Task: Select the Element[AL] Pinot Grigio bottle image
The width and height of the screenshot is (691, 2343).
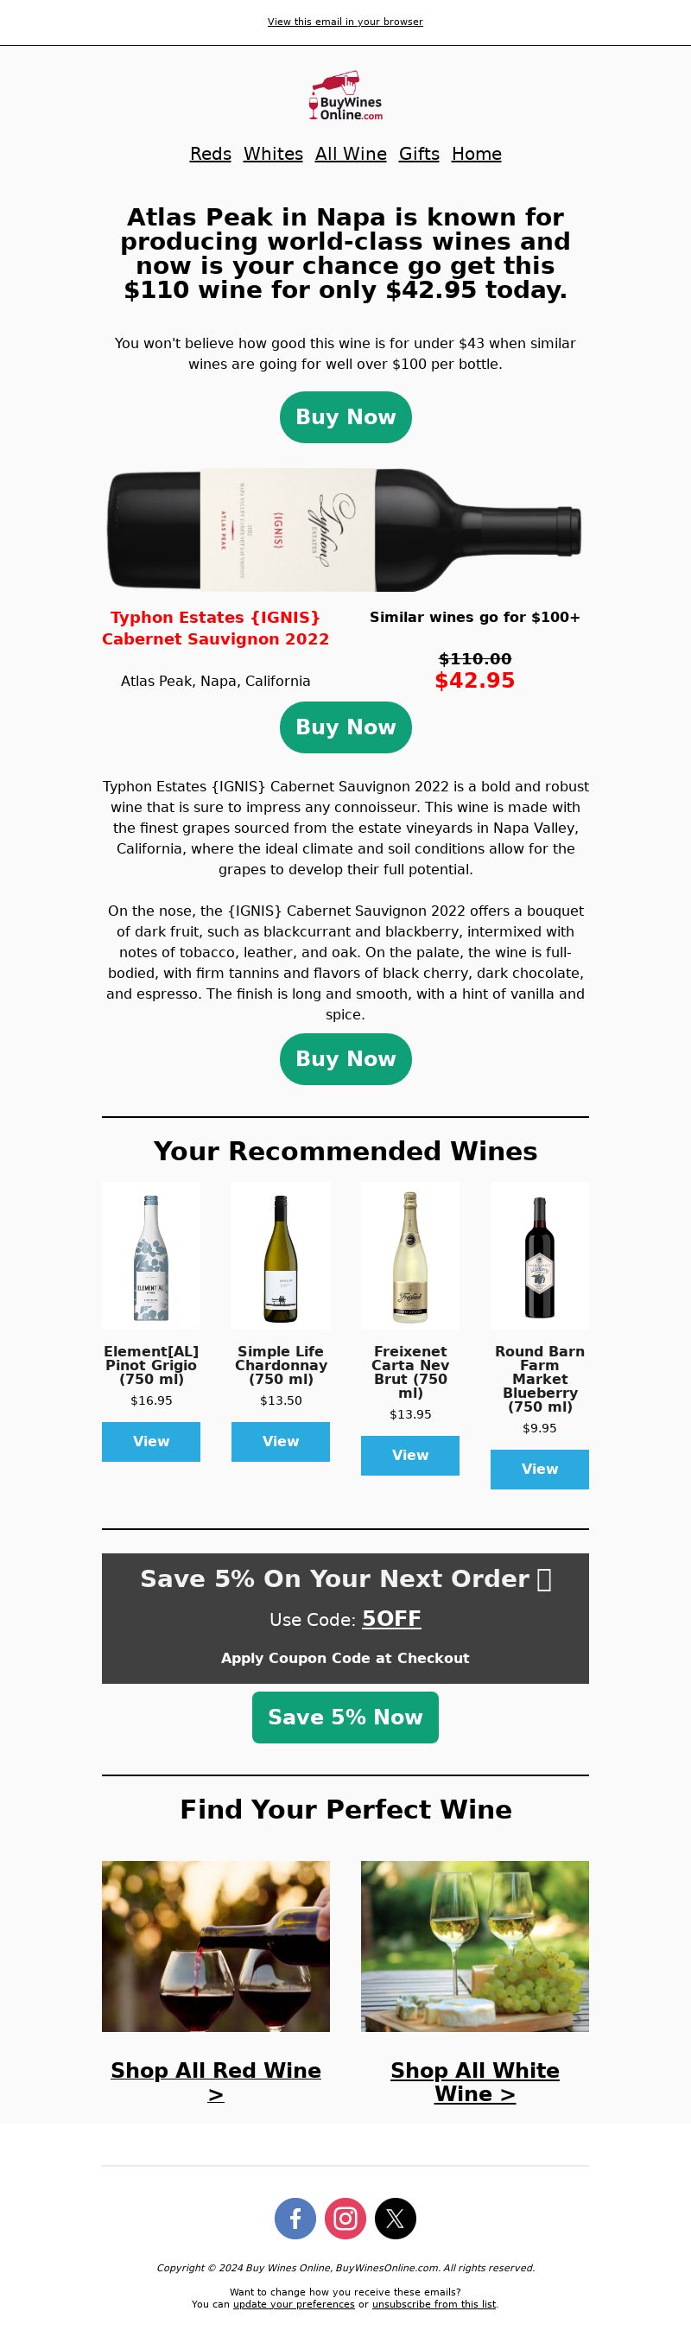Action: point(151,1256)
